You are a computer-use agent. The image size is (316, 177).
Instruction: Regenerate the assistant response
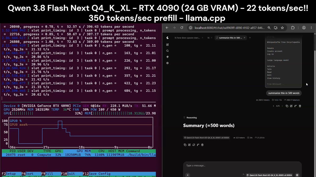[194, 145]
